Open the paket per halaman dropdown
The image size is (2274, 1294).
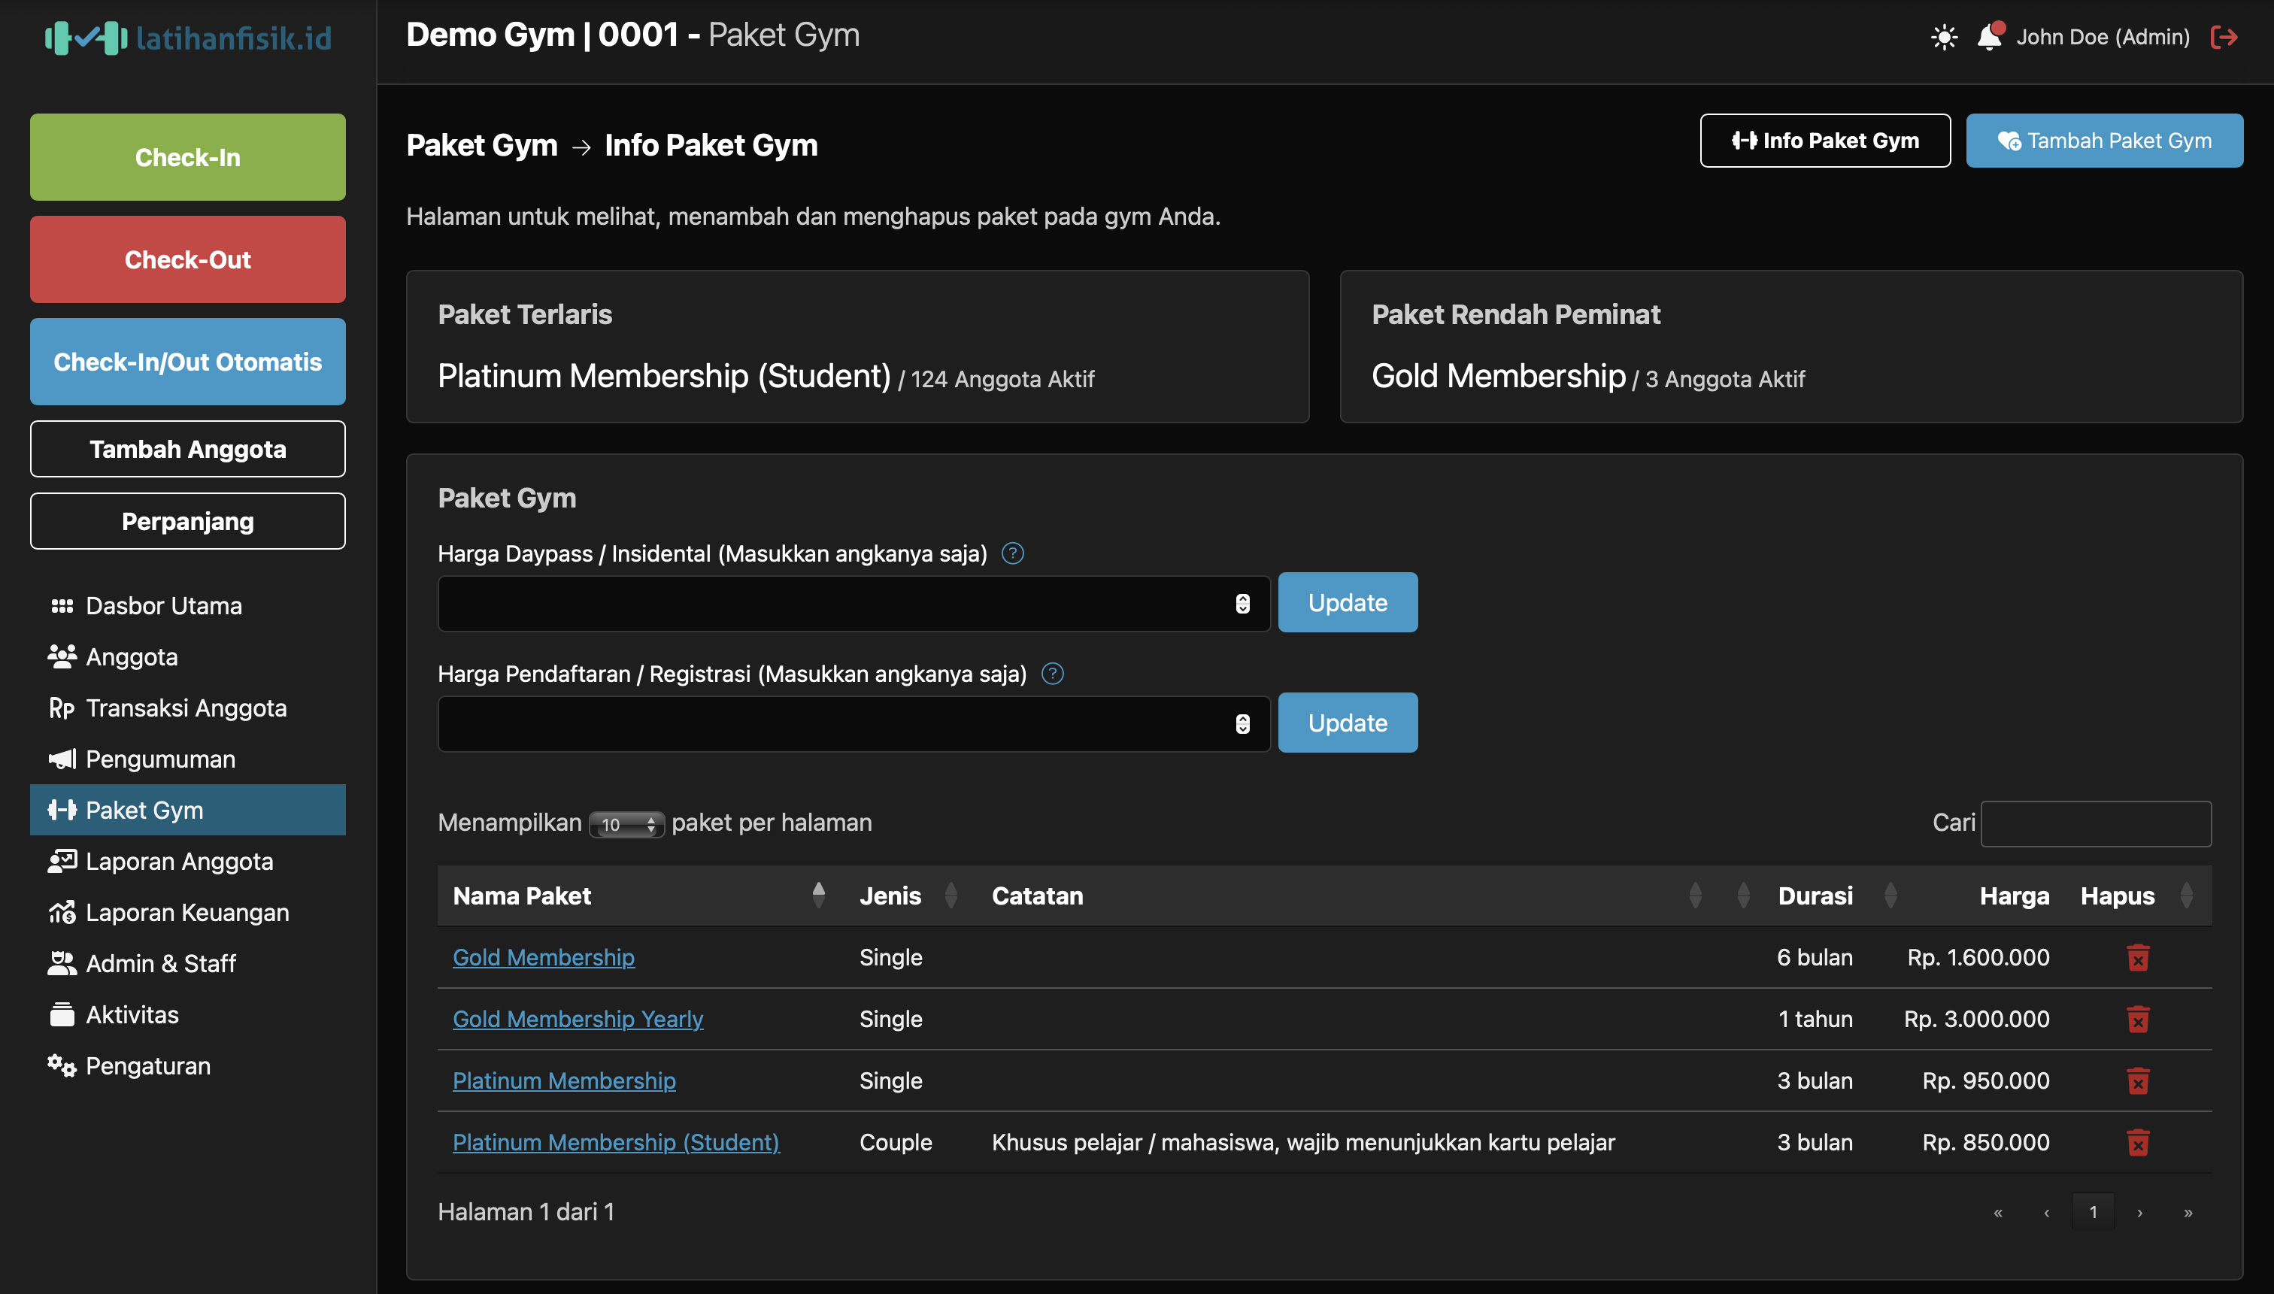pos(626,824)
